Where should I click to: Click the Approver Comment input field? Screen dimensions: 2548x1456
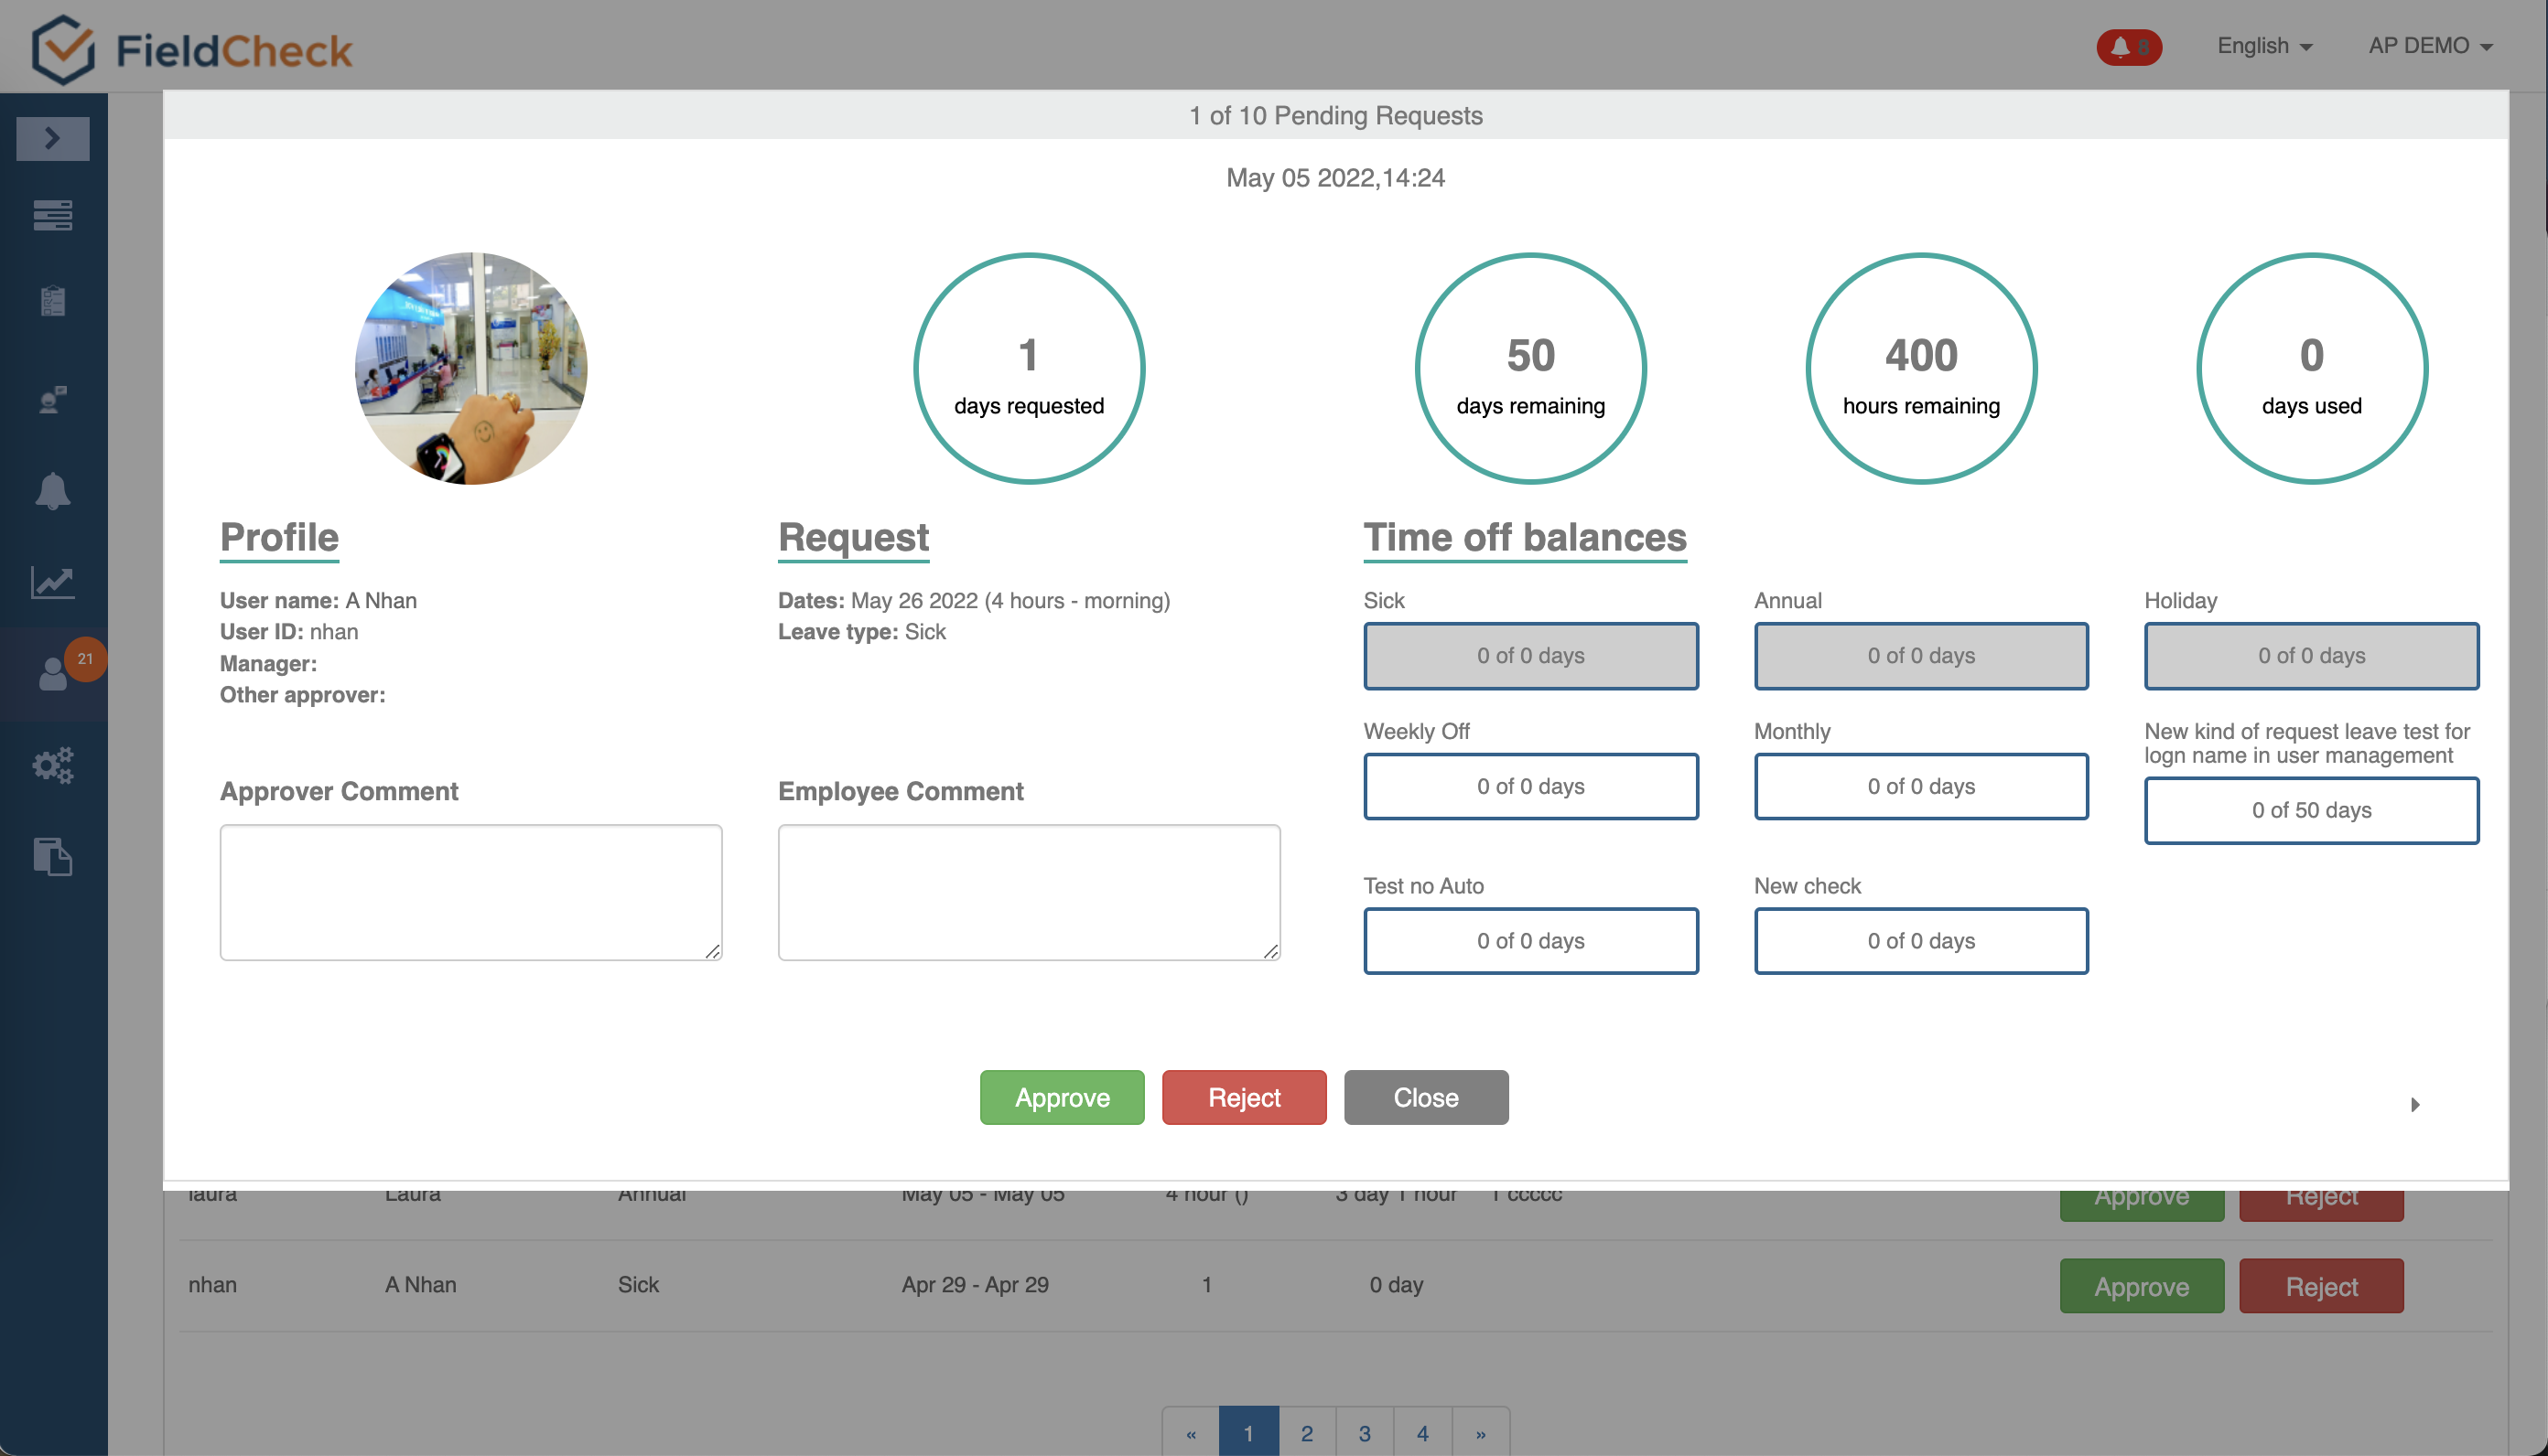[470, 892]
